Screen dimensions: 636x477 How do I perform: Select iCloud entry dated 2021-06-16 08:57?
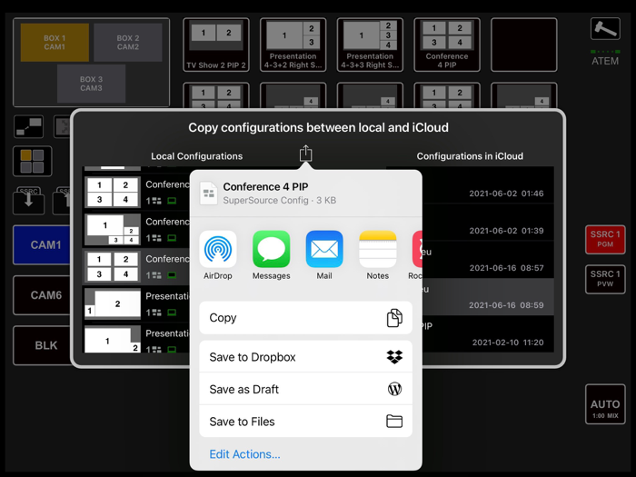tap(488, 260)
